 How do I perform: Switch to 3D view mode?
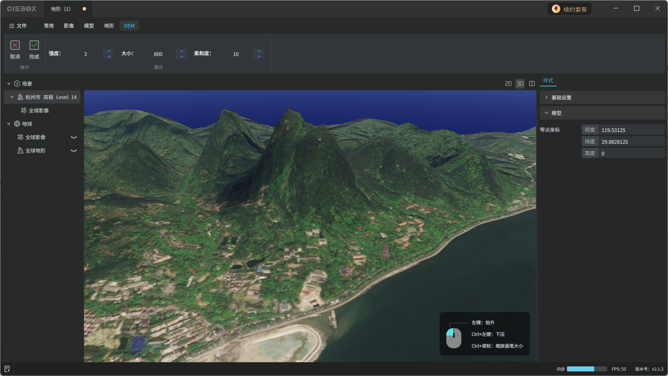(520, 84)
